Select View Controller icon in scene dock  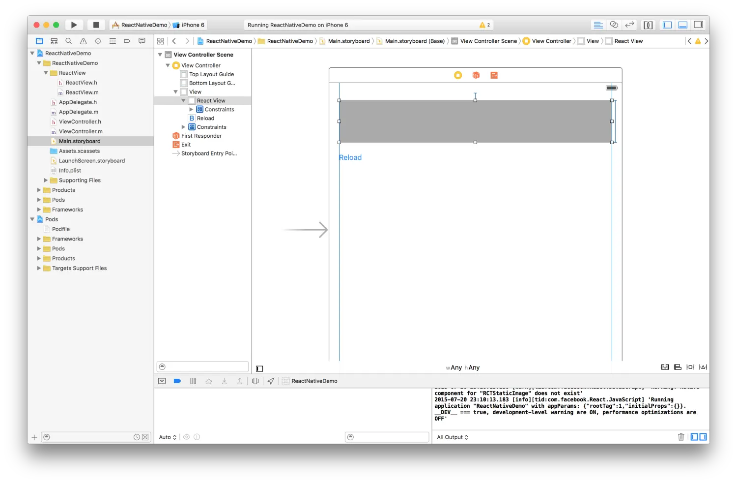(458, 75)
